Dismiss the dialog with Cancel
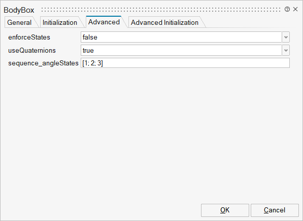The height and width of the screenshot is (221, 303). 275,210
